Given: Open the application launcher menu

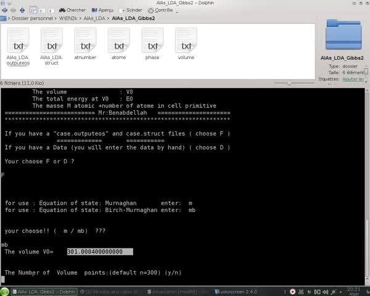Looking at the screenshot, I should [x=4, y=292].
